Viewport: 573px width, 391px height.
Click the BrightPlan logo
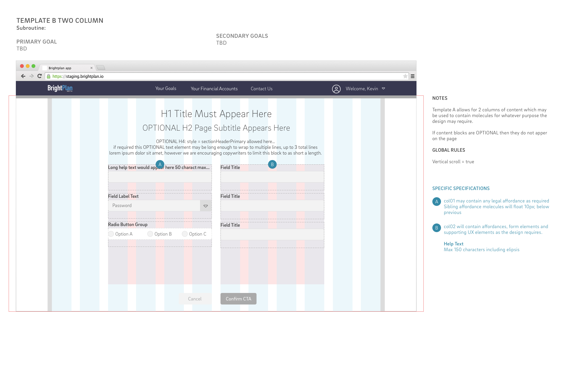tap(60, 88)
